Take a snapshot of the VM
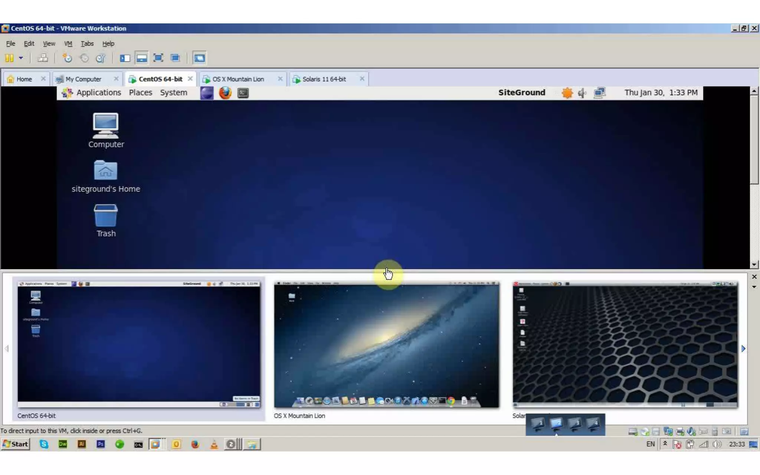Viewport: 760px width, 475px height. point(67,58)
